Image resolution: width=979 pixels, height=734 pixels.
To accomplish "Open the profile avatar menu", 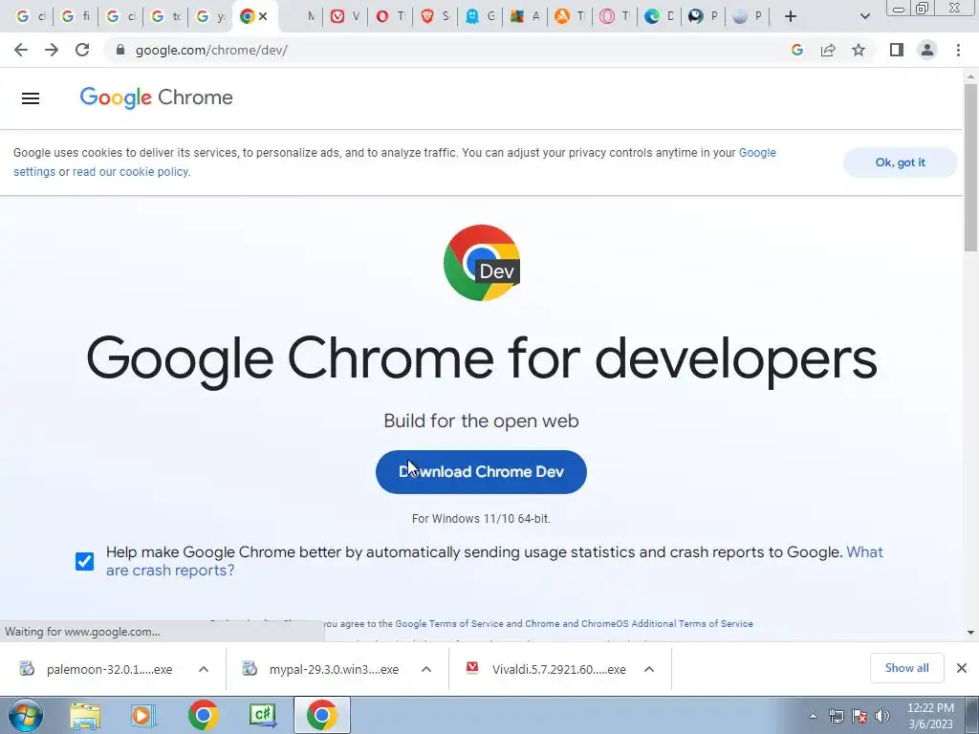I will [x=927, y=50].
